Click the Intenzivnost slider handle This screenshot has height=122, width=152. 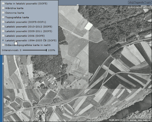(46, 50)
